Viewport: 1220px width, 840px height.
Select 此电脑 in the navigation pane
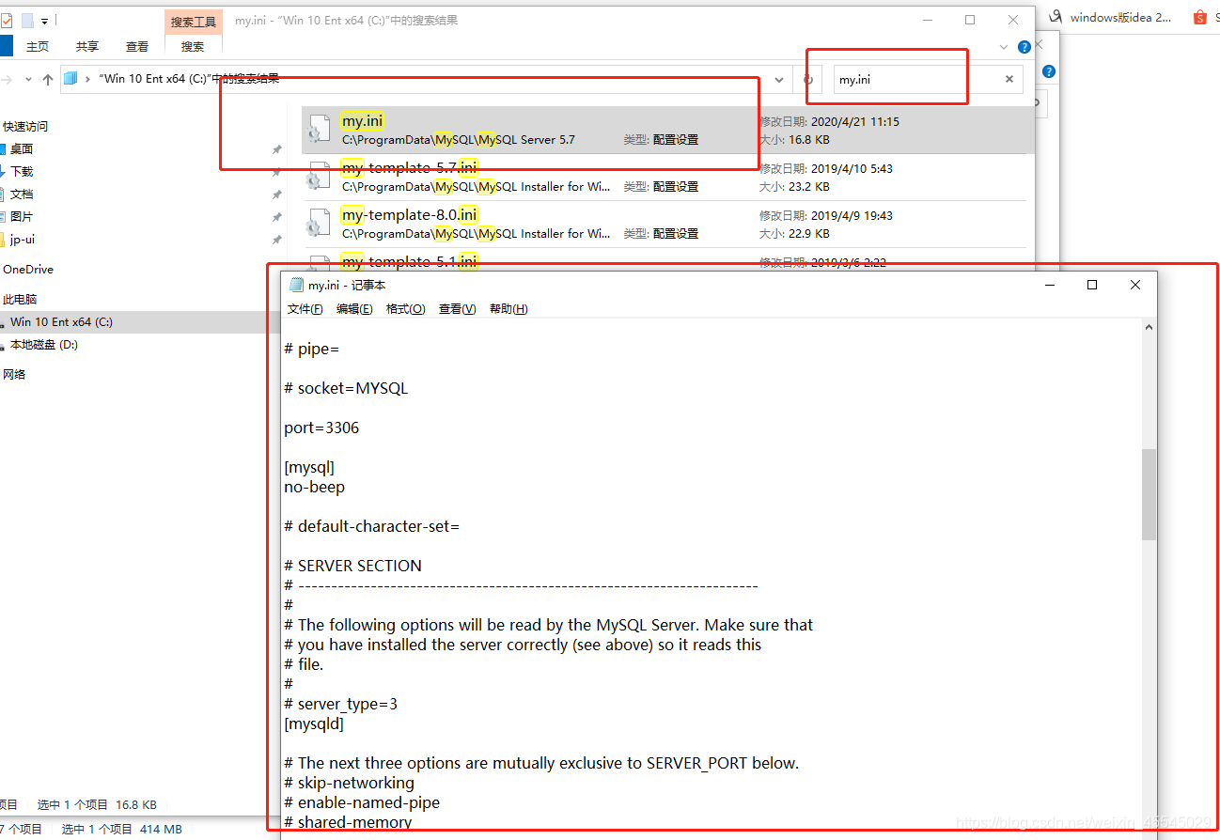click(20, 299)
